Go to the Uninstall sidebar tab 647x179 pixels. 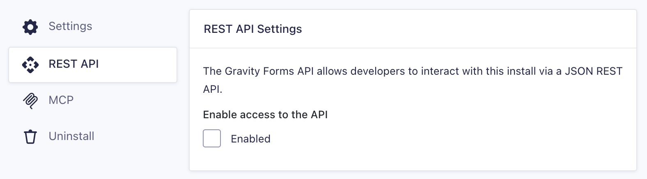point(93,137)
